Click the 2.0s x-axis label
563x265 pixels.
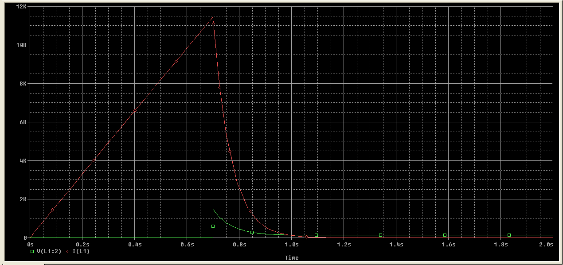click(x=547, y=244)
